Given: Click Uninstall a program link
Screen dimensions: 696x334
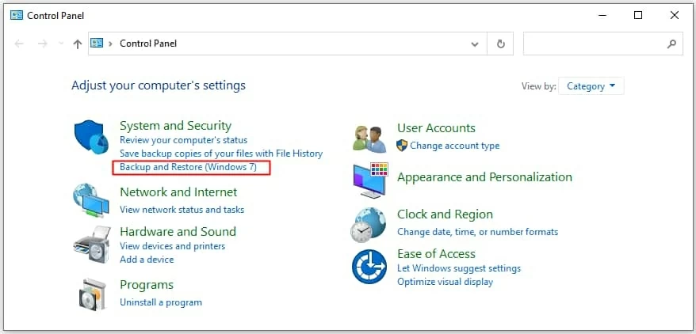Looking at the screenshot, I should [161, 302].
